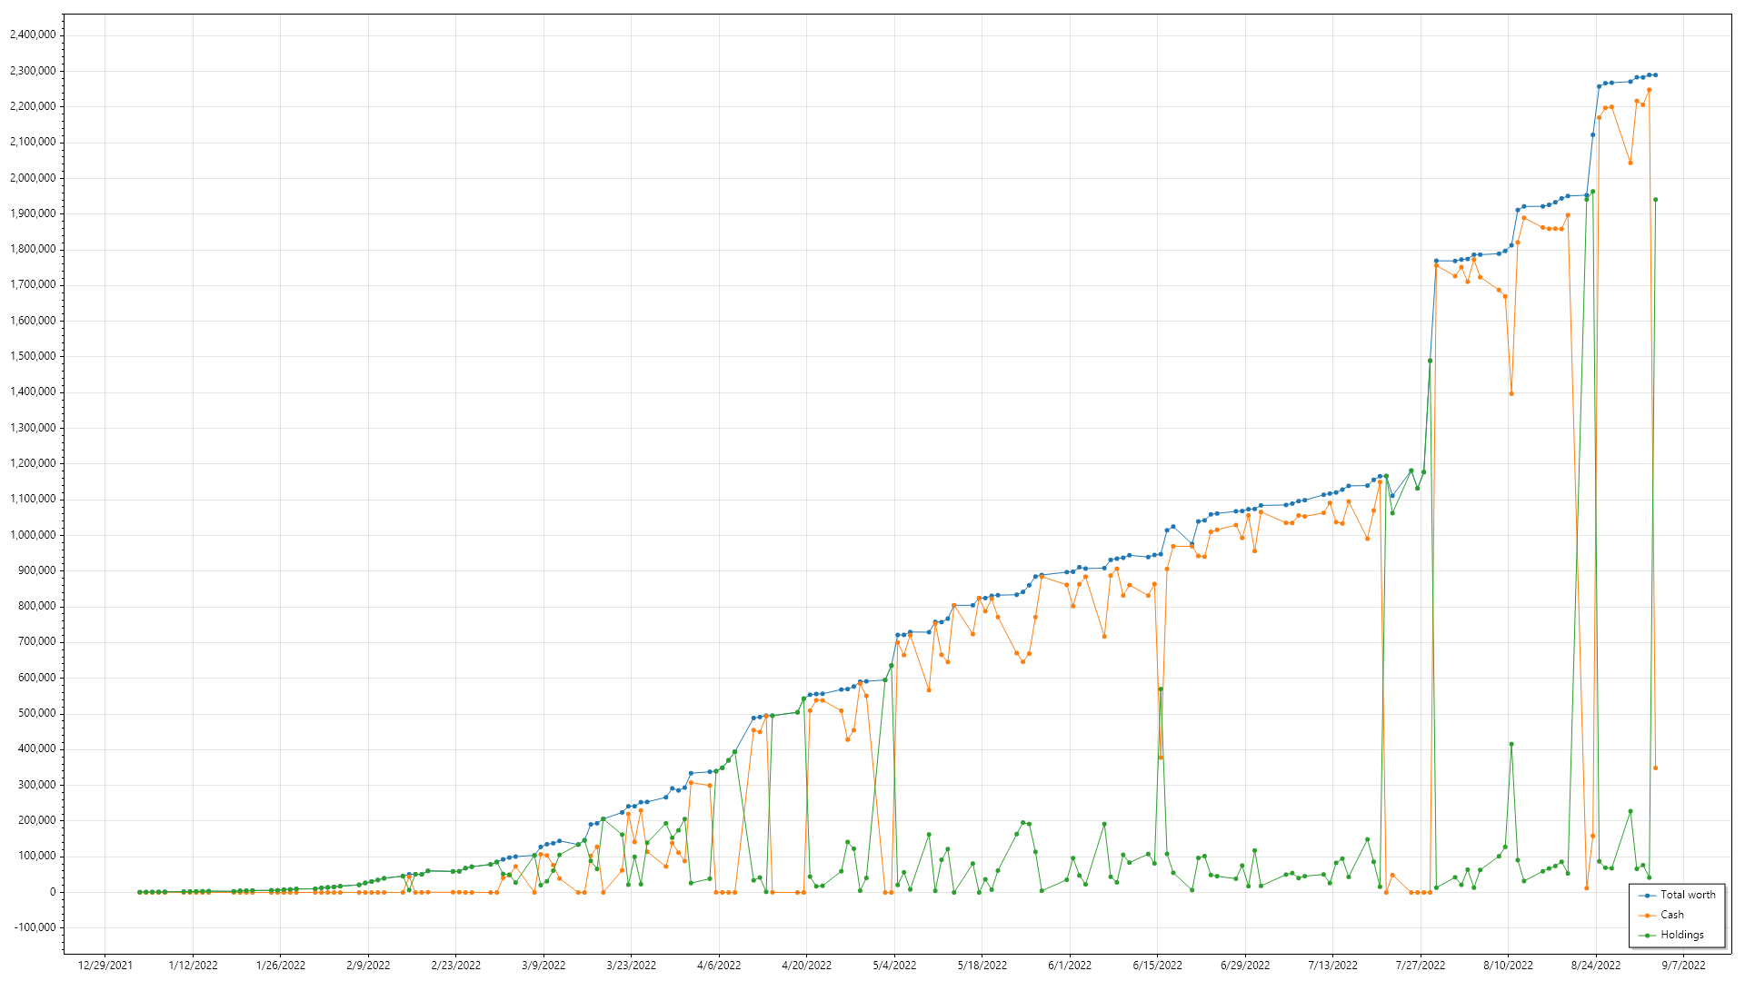The width and height of the screenshot is (1745, 981).
Task: Click the 5/4/2022 date axis label
Action: (x=894, y=966)
